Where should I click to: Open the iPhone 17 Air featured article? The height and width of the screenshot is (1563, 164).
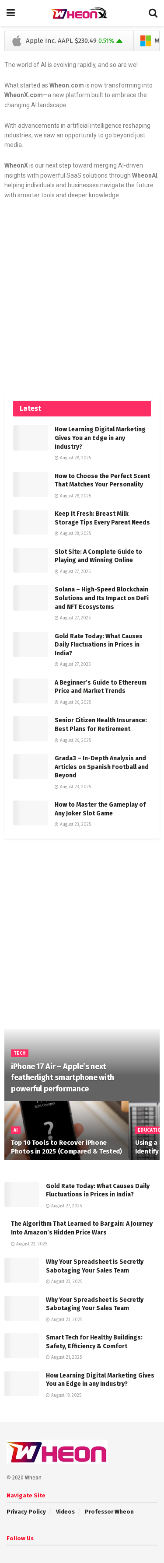pyautogui.click(x=63, y=1077)
